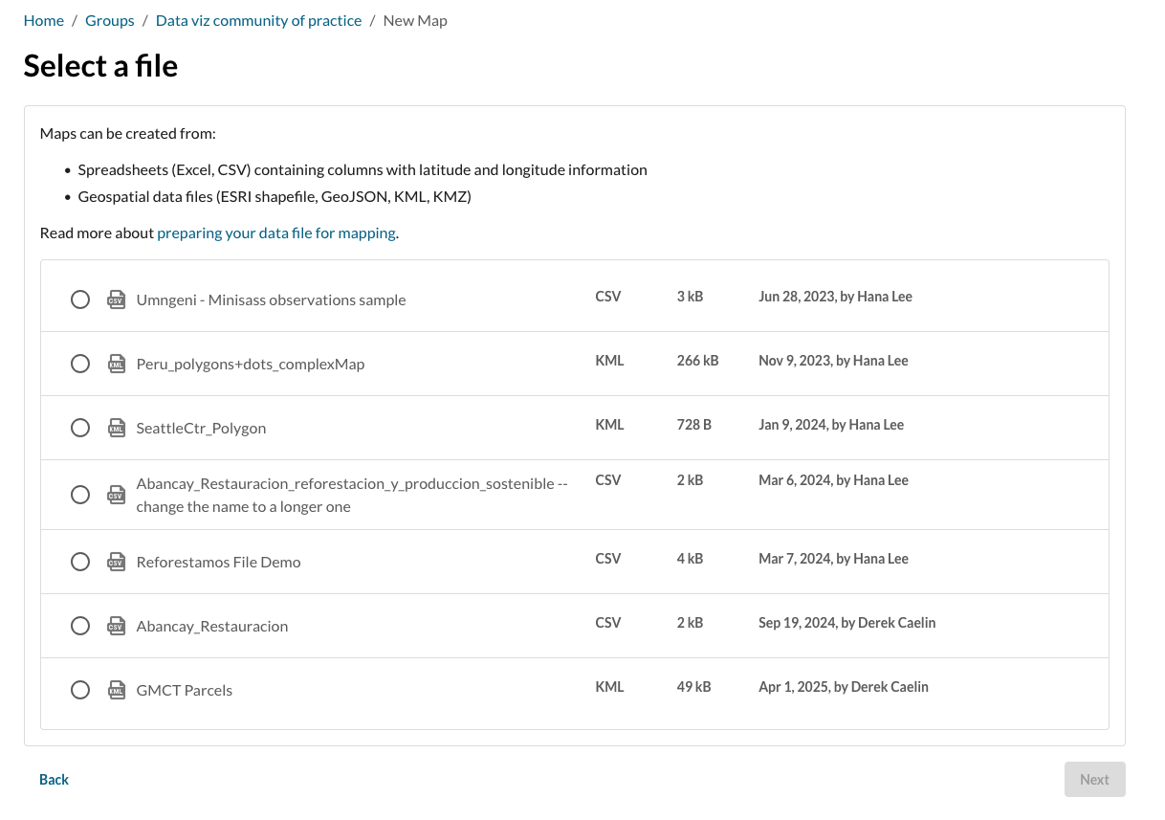Click the date Jun 28, 2023, by Hana Lee
This screenshot has height=820, width=1165.
835,297
